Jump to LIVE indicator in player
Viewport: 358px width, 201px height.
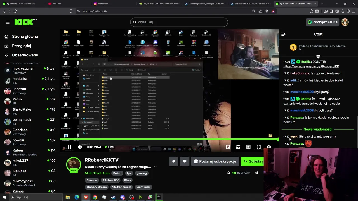pyautogui.click(x=110, y=147)
